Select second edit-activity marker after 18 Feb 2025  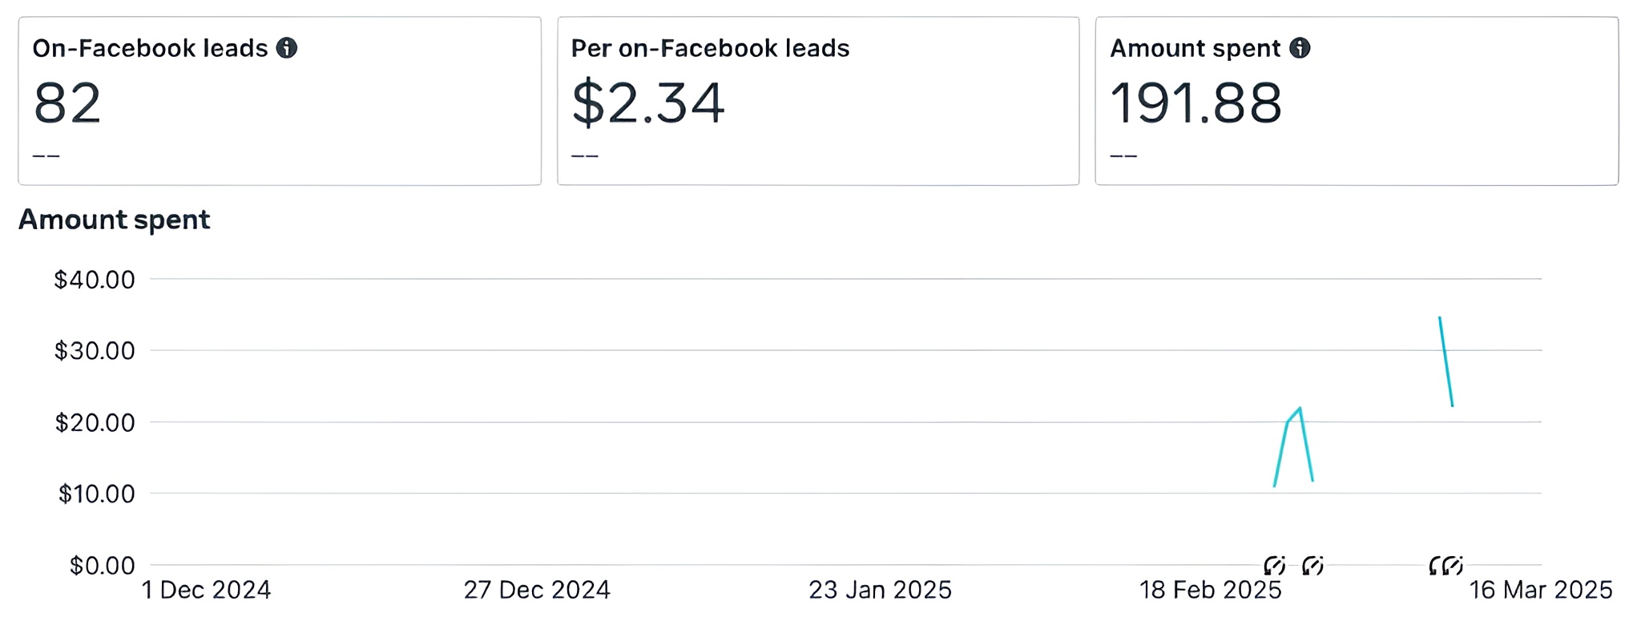[1312, 567]
